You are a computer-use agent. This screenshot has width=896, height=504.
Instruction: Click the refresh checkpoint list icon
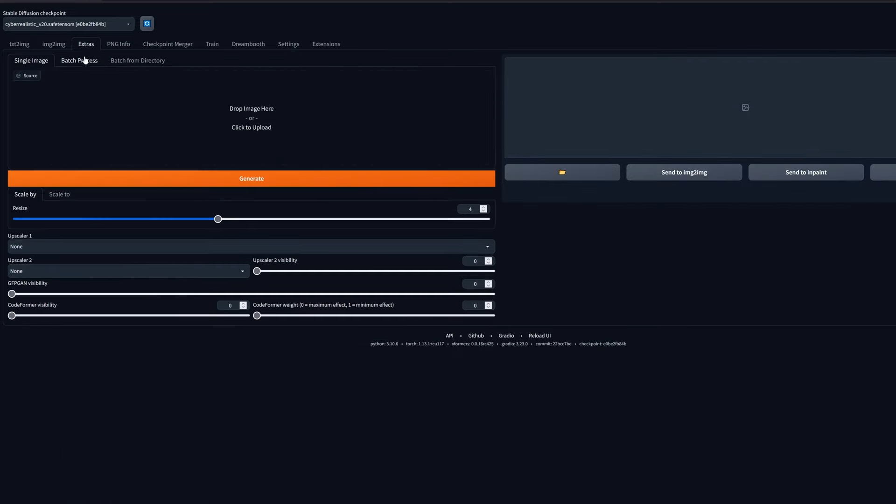[147, 24]
